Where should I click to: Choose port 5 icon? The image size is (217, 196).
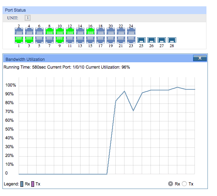[39, 40]
